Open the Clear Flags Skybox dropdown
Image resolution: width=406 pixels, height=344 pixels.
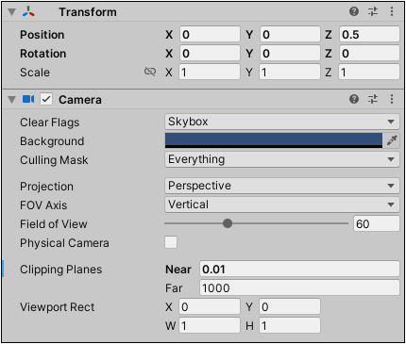(282, 122)
